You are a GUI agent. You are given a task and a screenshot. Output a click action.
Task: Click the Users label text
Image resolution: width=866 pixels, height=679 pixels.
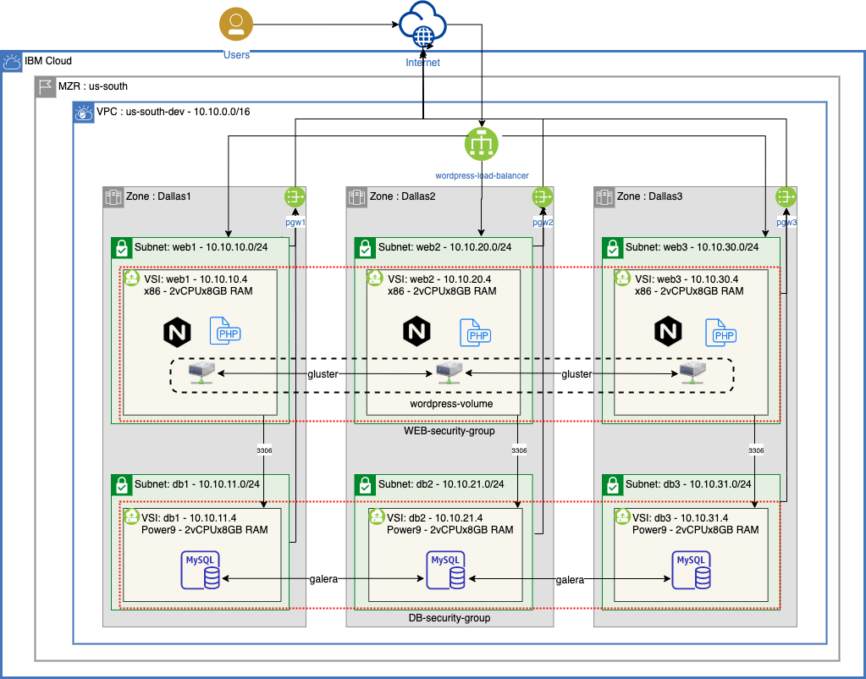coord(236,55)
